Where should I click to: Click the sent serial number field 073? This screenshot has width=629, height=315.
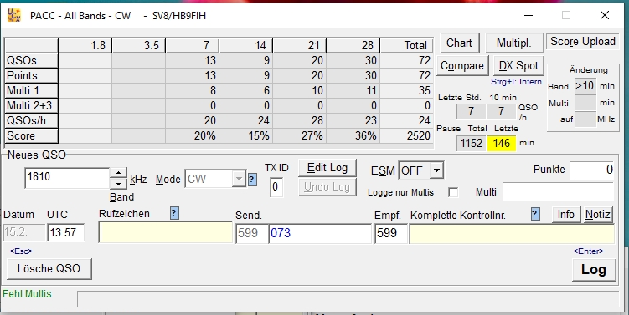pyautogui.click(x=320, y=233)
